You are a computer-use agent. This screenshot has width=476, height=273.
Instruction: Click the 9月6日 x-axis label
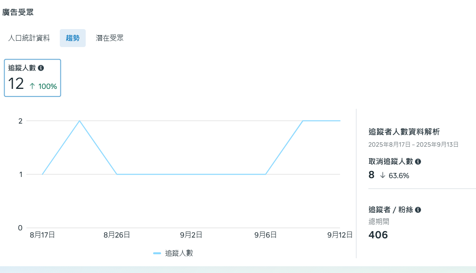pyautogui.click(x=266, y=235)
